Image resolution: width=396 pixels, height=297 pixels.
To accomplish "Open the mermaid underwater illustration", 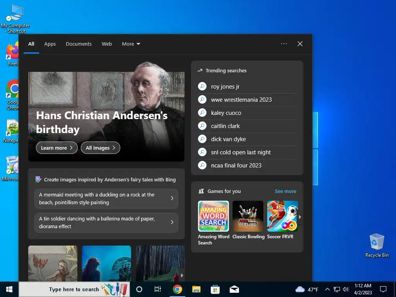I will (x=107, y=263).
